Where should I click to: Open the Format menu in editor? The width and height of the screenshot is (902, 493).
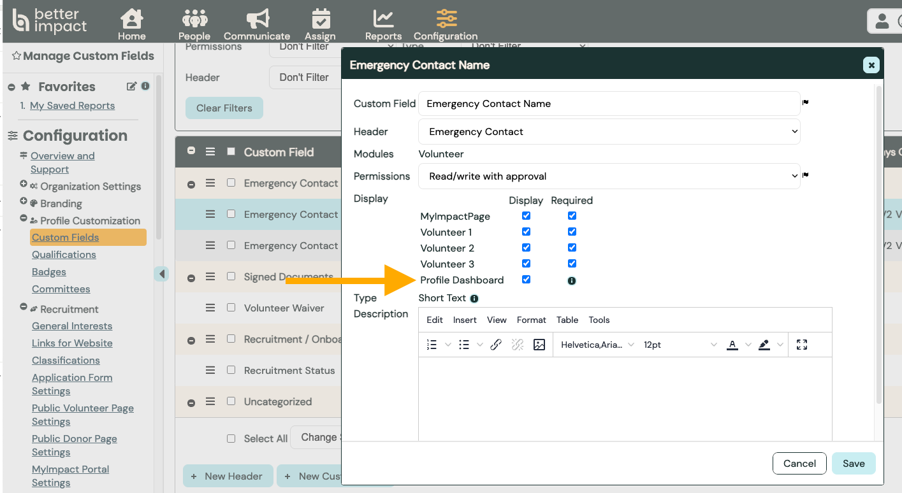point(531,320)
